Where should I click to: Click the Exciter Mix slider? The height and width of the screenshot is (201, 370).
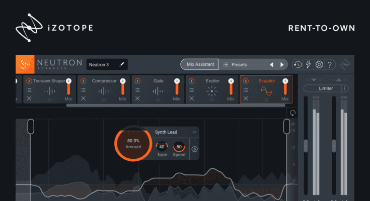point(231,88)
